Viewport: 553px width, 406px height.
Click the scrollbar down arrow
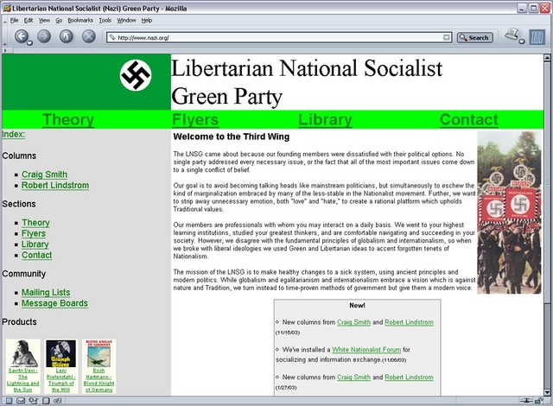(x=547, y=392)
